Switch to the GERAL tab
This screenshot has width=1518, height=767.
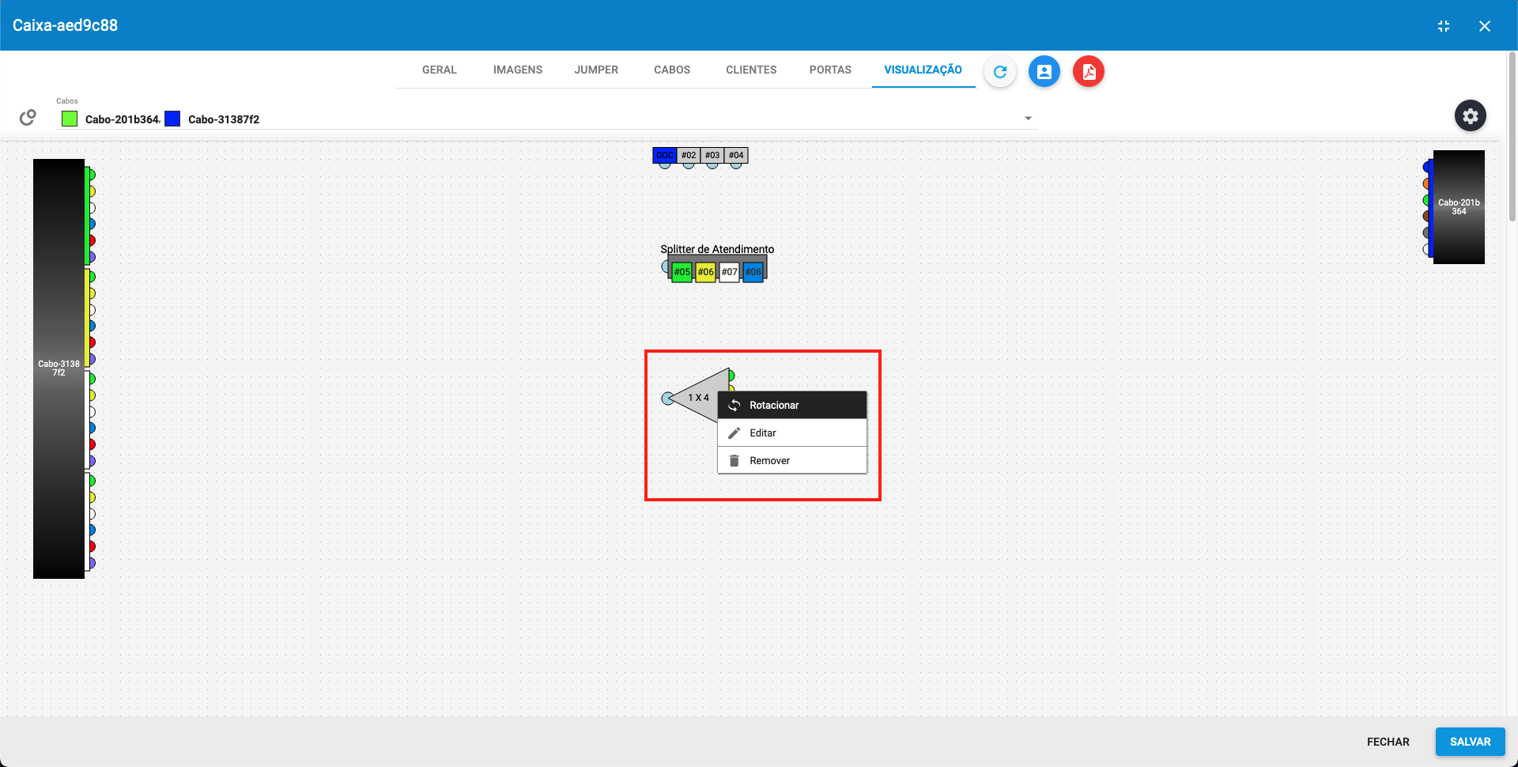[440, 70]
